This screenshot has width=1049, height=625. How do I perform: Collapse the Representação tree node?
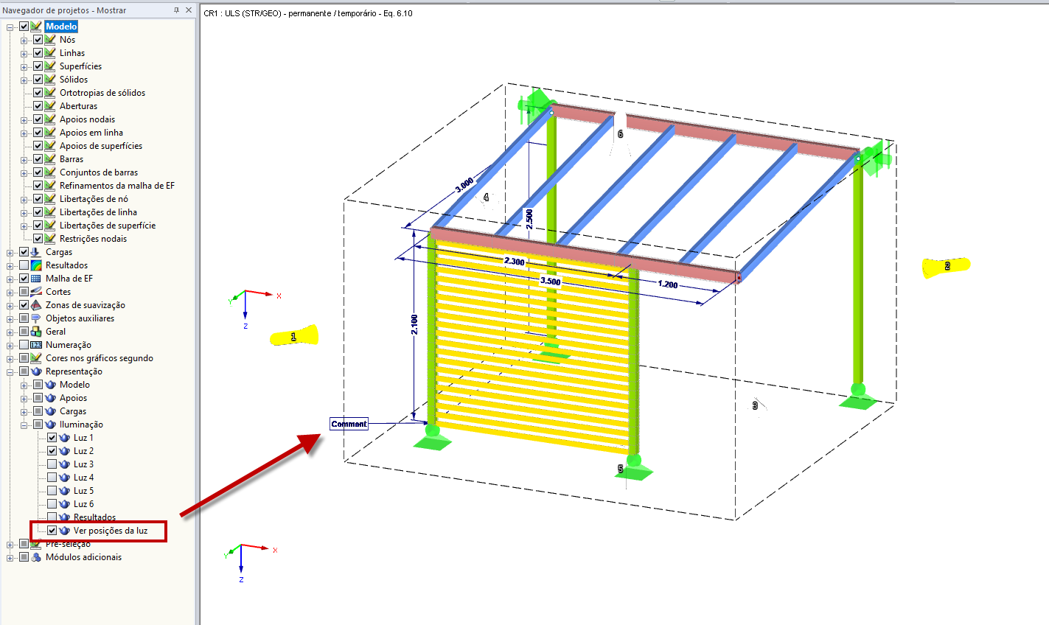[10, 371]
